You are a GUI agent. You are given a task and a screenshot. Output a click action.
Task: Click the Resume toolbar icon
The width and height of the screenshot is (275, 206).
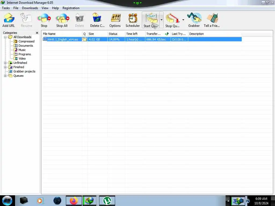(x=26, y=20)
